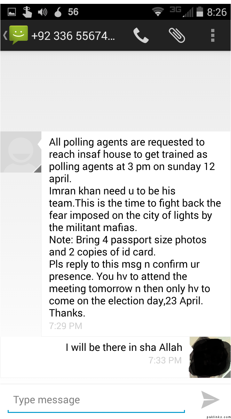Viewport: 231px width, 419px height.
Task: Tap the speaker volume status icon
Action: click(x=42, y=12)
